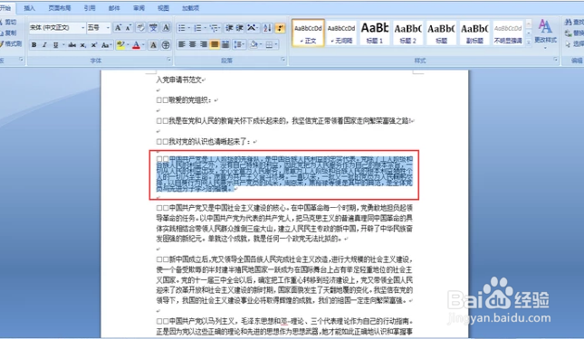Select the 无间隔 style
The height and width of the screenshot is (339, 584).
[341, 33]
